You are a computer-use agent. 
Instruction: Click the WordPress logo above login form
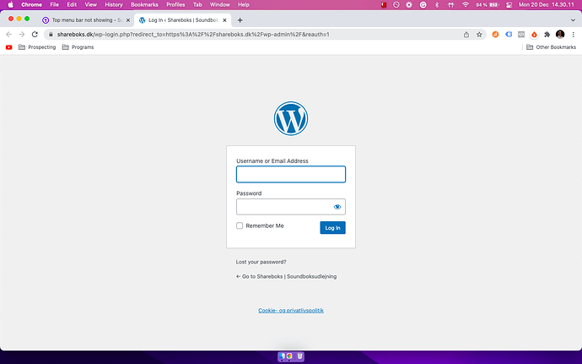291,118
